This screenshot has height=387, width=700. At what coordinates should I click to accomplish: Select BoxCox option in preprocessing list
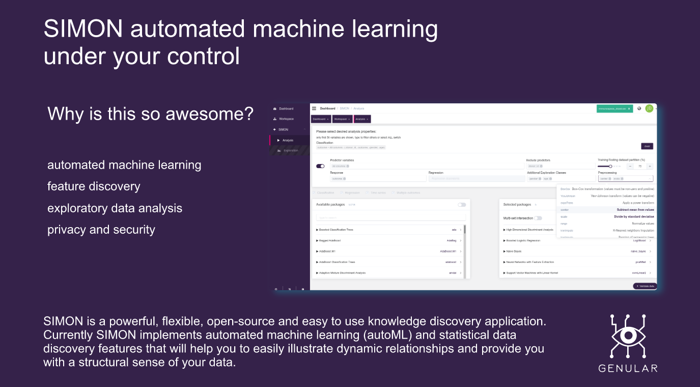(607, 189)
